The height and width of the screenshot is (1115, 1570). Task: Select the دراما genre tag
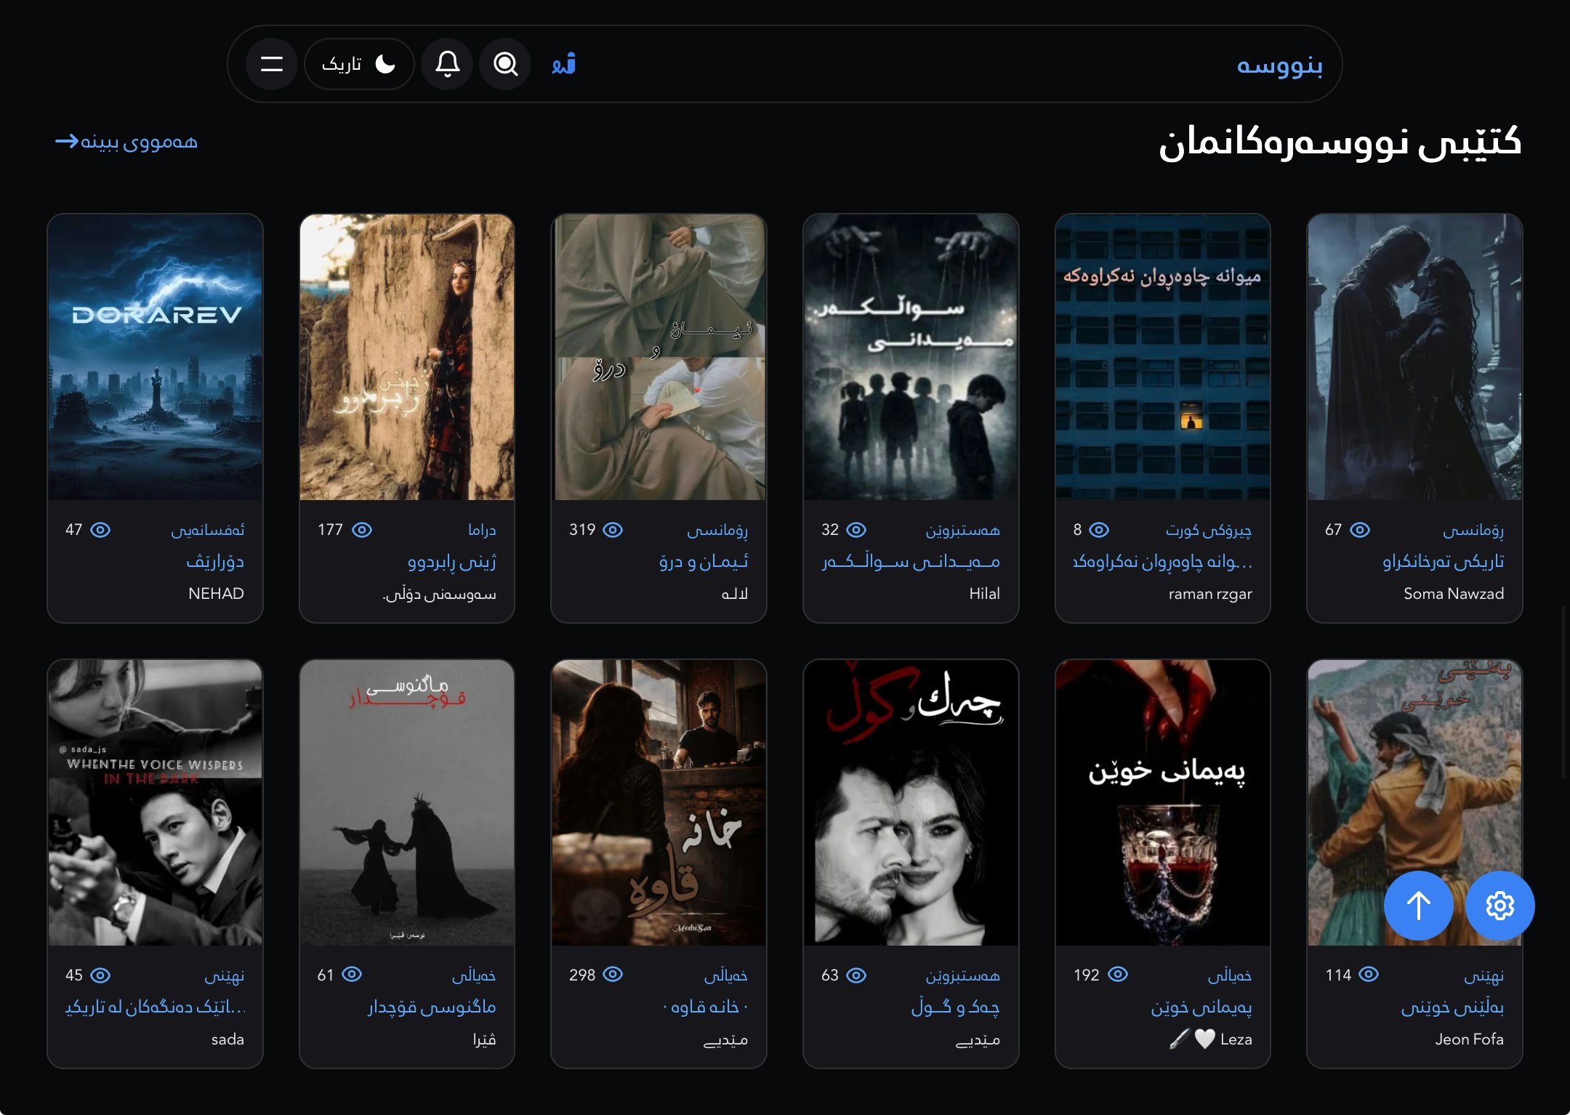click(482, 530)
